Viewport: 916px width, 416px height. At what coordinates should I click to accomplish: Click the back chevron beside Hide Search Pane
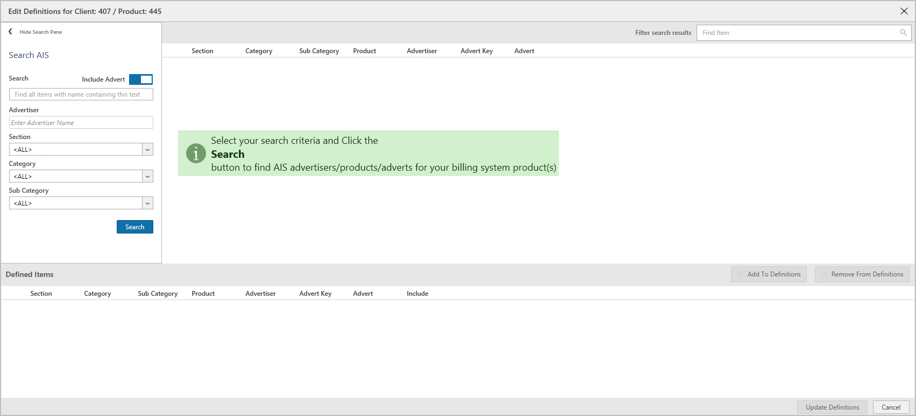point(10,32)
